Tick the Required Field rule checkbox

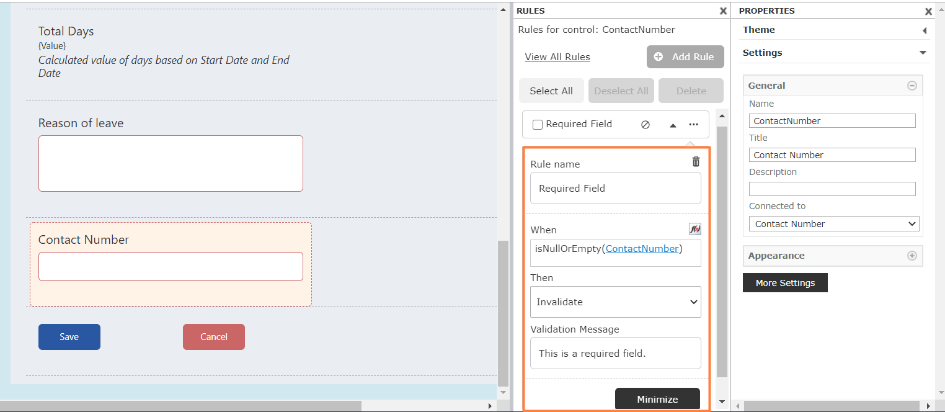538,125
